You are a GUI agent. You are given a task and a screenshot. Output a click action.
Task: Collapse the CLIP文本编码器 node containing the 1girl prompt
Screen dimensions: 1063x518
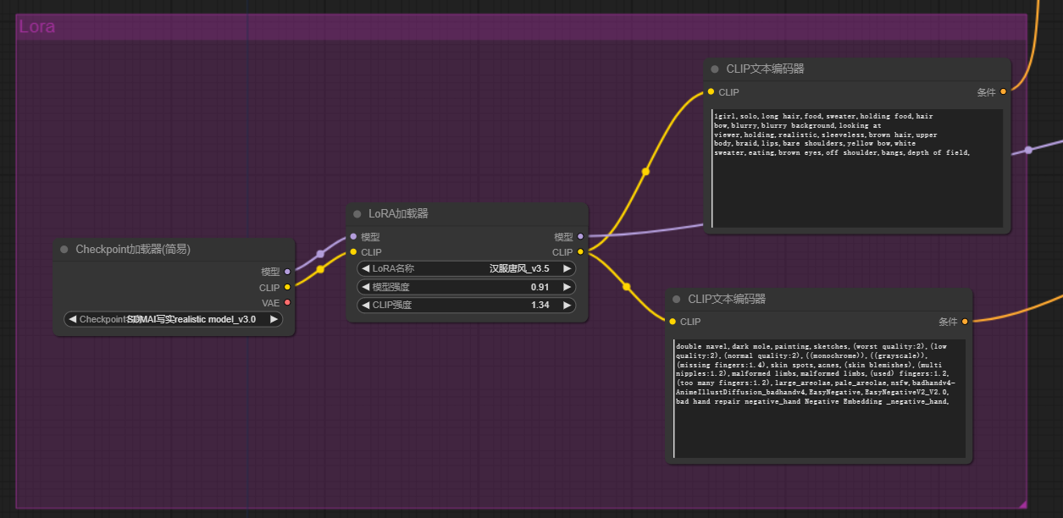point(715,69)
